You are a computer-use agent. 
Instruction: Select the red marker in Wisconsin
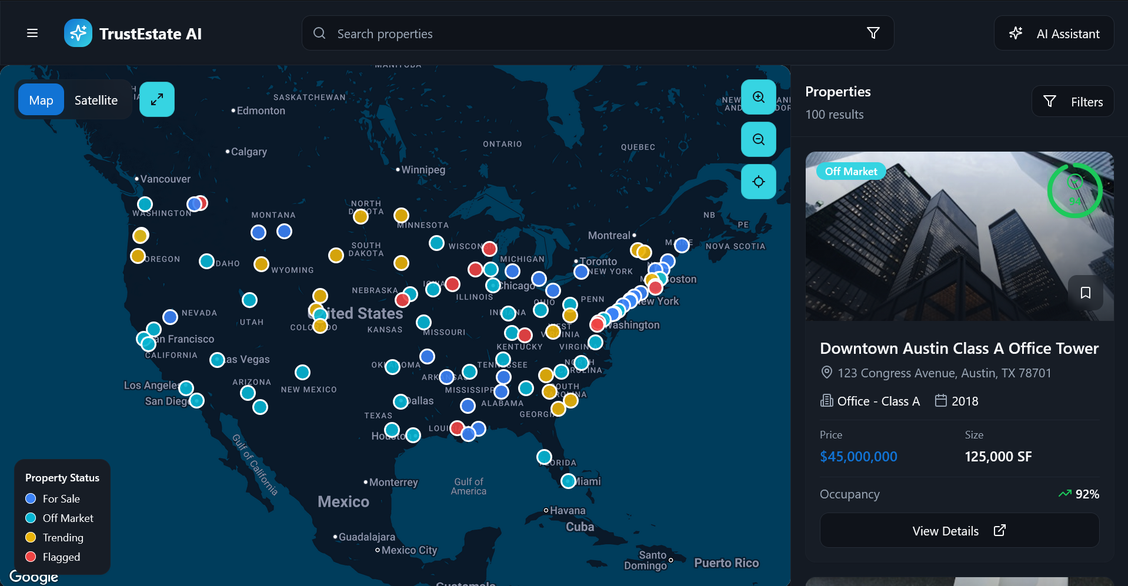click(489, 249)
